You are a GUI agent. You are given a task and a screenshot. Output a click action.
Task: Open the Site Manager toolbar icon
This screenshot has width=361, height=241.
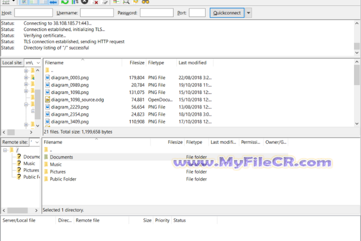tap(6, 2)
